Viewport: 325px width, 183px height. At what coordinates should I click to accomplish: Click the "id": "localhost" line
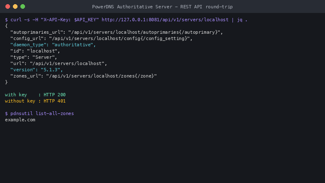pos(35,51)
